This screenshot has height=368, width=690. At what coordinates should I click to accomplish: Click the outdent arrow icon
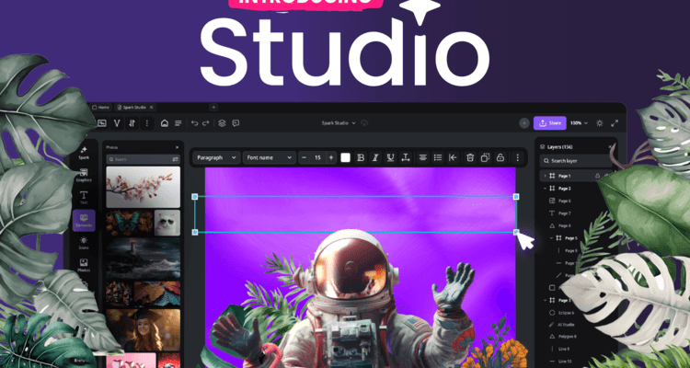tap(453, 157)
